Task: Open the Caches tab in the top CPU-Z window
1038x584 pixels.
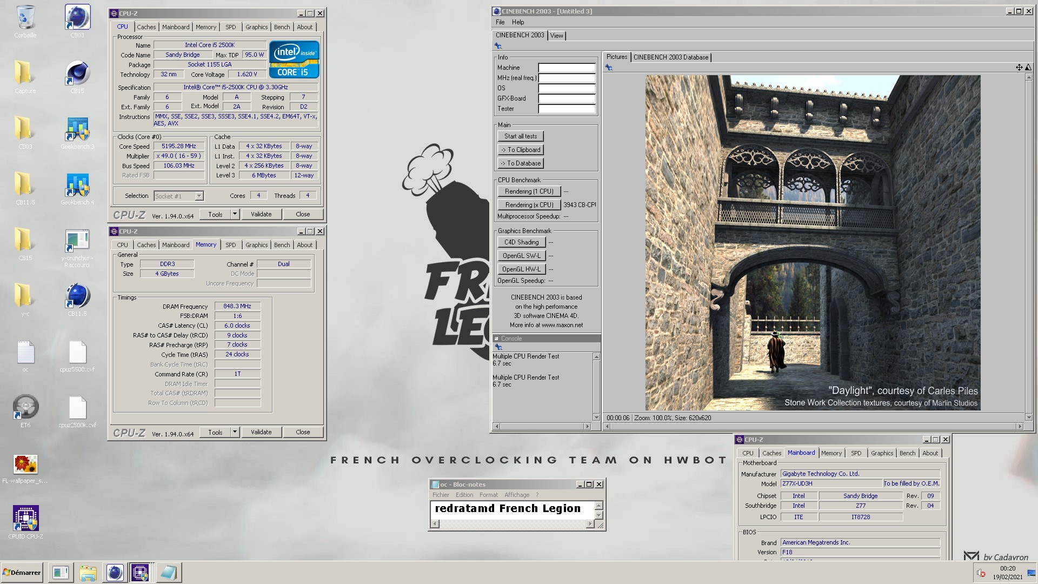Action: tap(146, 27)
